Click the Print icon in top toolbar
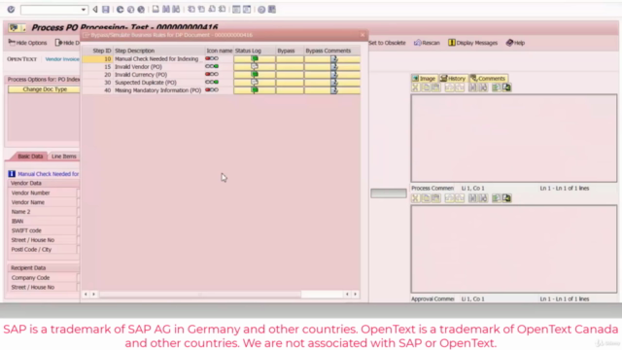 pos(155,9)
